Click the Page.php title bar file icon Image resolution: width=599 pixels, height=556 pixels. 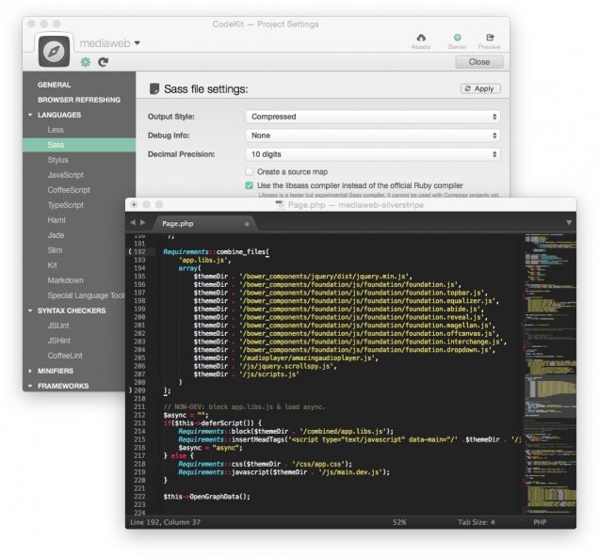[x=281, y=205]
